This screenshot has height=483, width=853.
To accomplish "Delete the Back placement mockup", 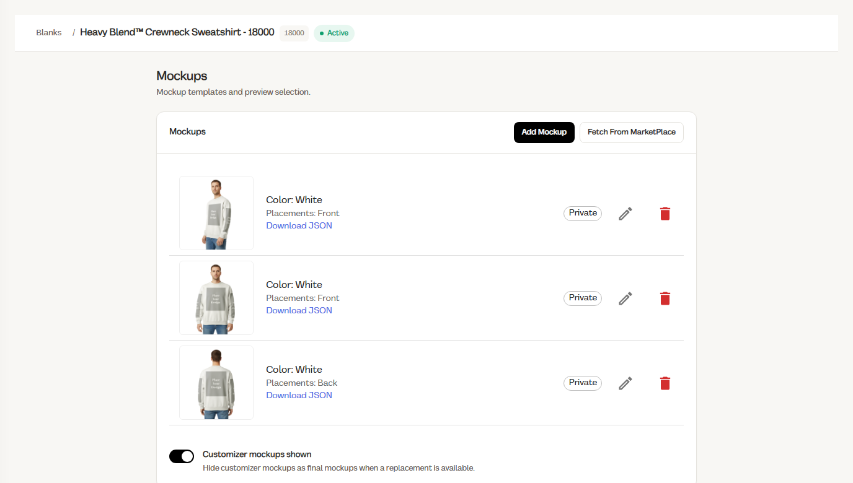I will [665, 383].
